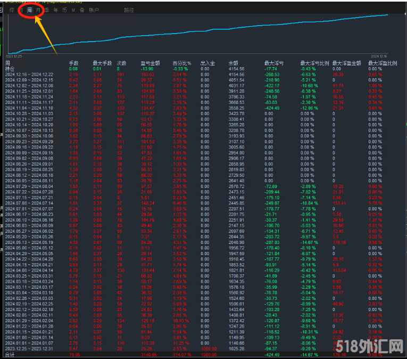Screen dimensions: 407x359
Task: Click total percentage 314.07 %
Action: point(182,355)
